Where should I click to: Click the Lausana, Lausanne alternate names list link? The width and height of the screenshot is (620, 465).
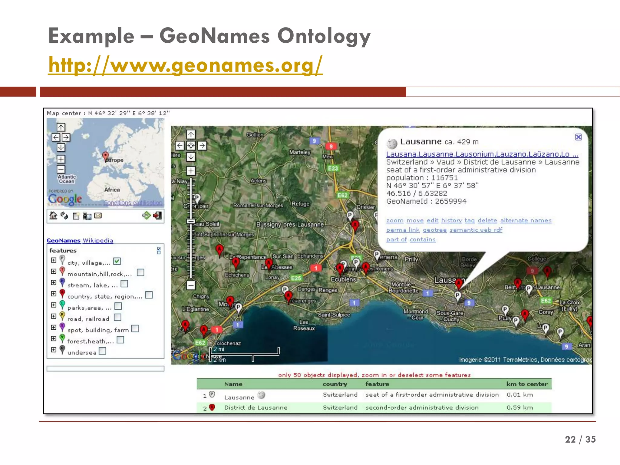pos(482,154)
